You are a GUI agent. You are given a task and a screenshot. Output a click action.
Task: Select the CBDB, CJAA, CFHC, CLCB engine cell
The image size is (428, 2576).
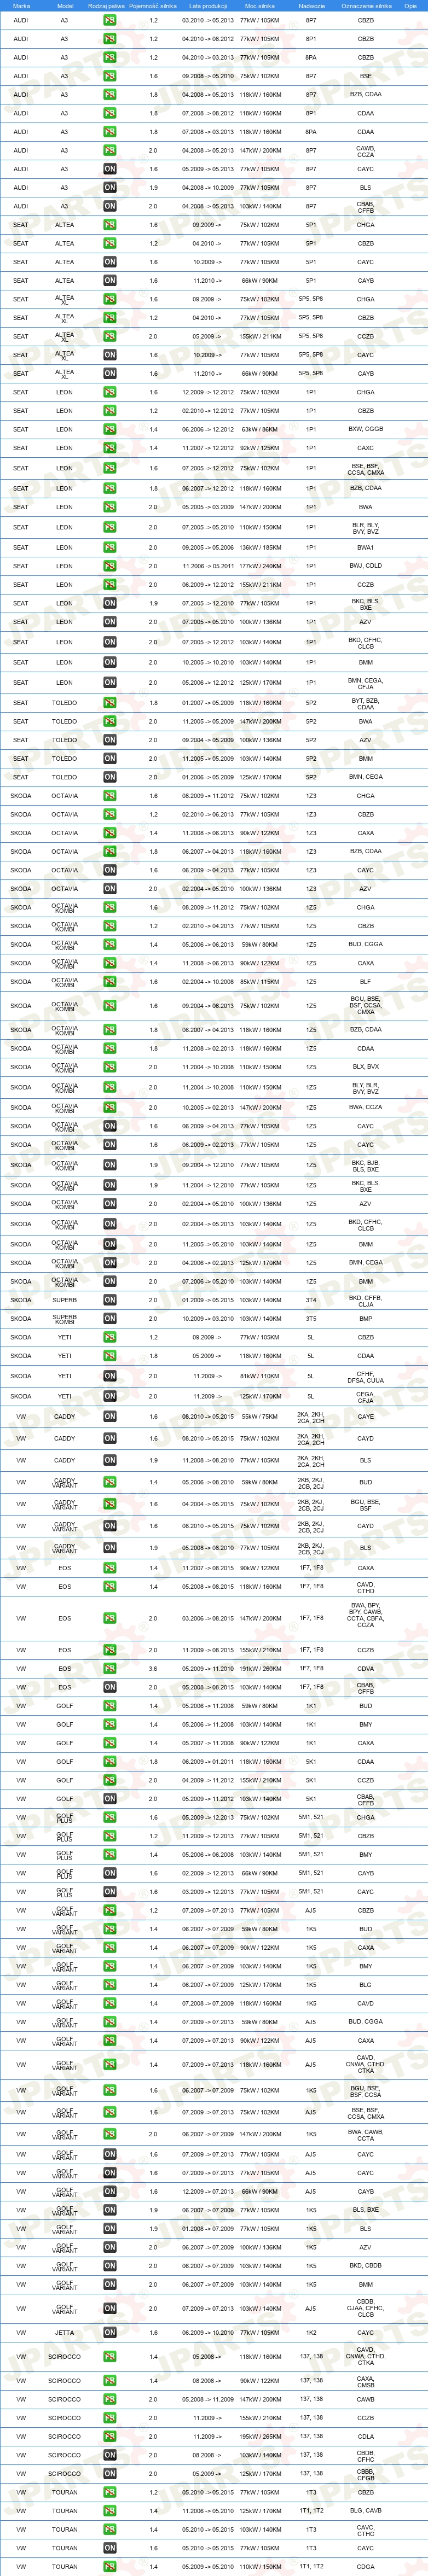[x=366, y=2309]
